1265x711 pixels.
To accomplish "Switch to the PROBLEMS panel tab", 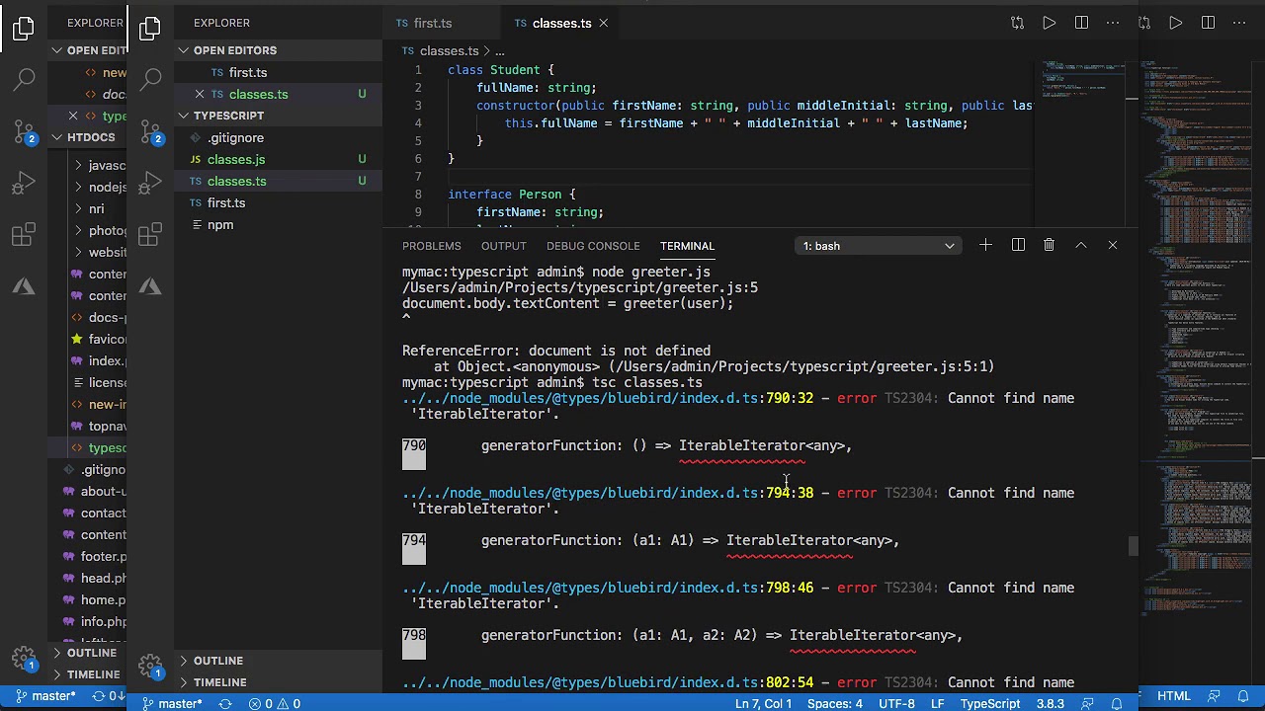I will [431, 246].
